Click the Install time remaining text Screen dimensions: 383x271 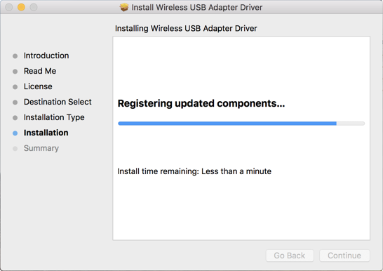[x=194, y=171]
